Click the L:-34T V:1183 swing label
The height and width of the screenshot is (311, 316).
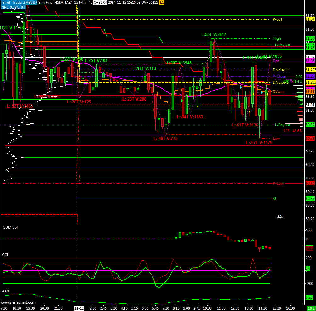tap(190, 117)
